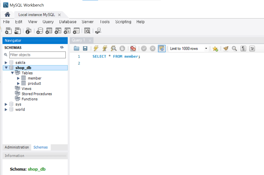Create a new view icon
The height and width of the screenshot is (175, 264).
(58, 31)
